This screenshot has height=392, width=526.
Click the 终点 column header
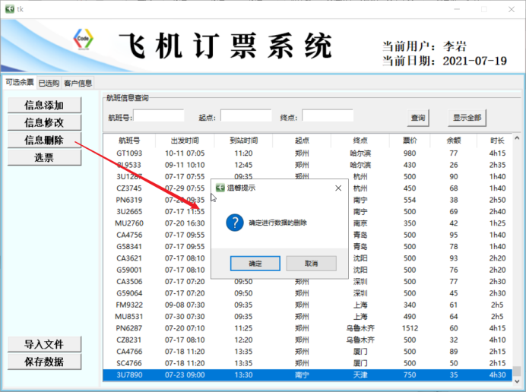tap(360, 141)
